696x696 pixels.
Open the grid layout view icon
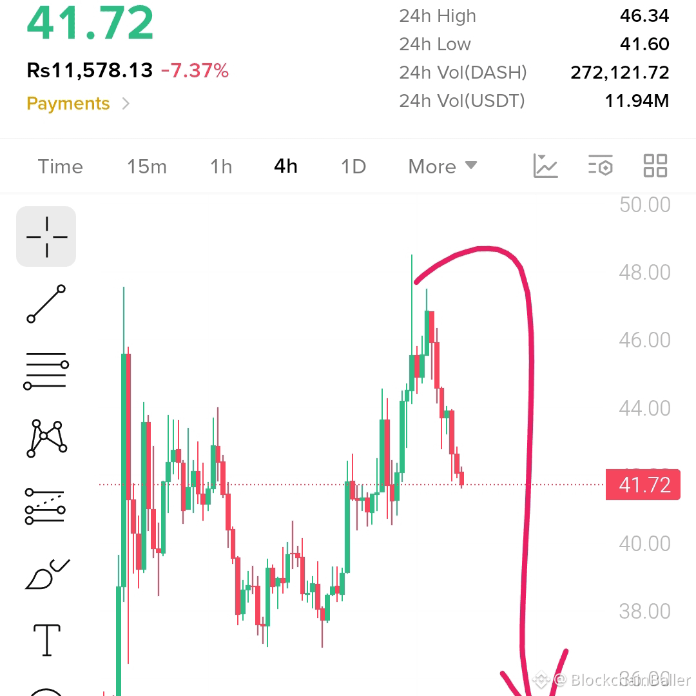[x=655, y=166]
